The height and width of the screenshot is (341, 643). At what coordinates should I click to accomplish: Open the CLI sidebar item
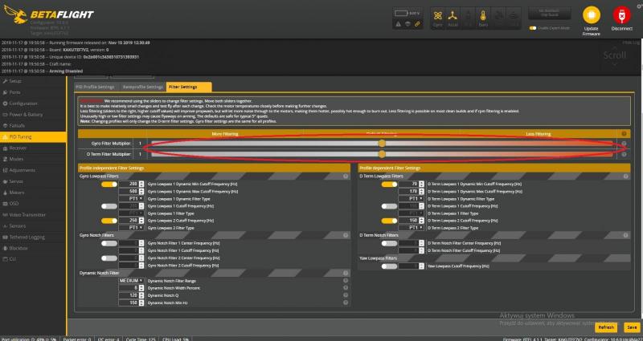pos(13,260)
